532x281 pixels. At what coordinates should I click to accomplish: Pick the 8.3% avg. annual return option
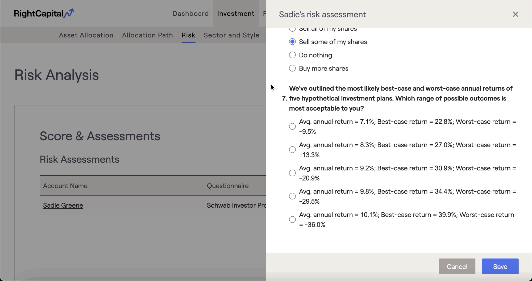(292, 150)
